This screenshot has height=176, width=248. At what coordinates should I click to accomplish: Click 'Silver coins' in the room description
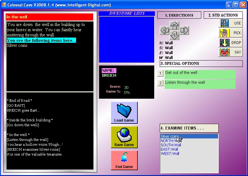(x=17, y=46)
